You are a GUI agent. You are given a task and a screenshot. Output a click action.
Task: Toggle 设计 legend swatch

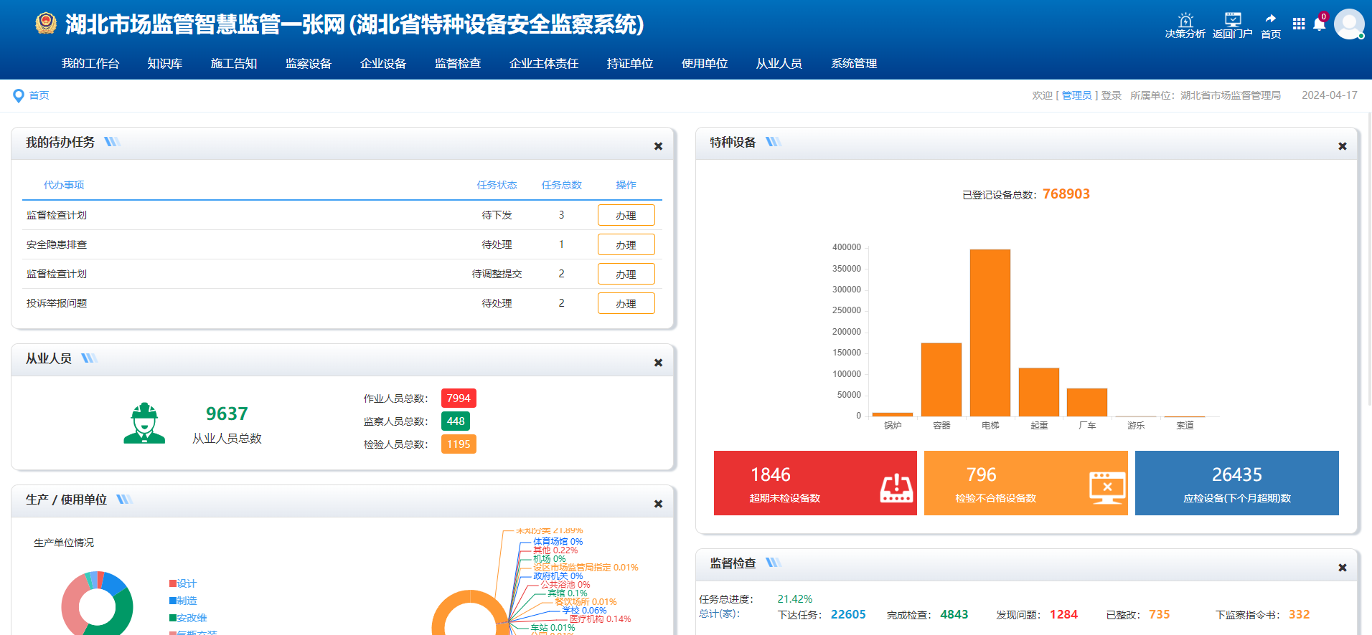pos(173,583)
